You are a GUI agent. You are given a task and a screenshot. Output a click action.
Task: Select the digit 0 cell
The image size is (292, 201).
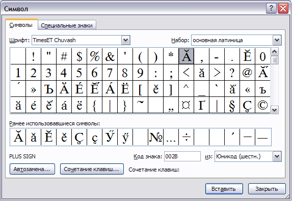click(262, 56)
